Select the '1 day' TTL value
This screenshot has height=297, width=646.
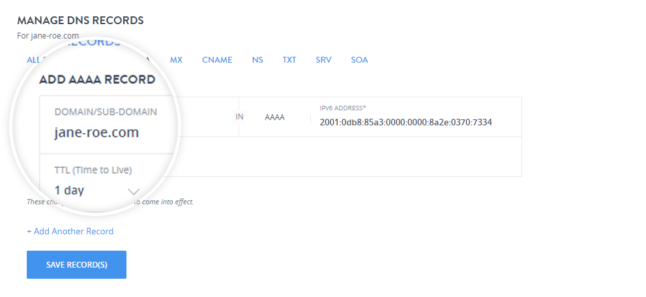tap(69, 190)
